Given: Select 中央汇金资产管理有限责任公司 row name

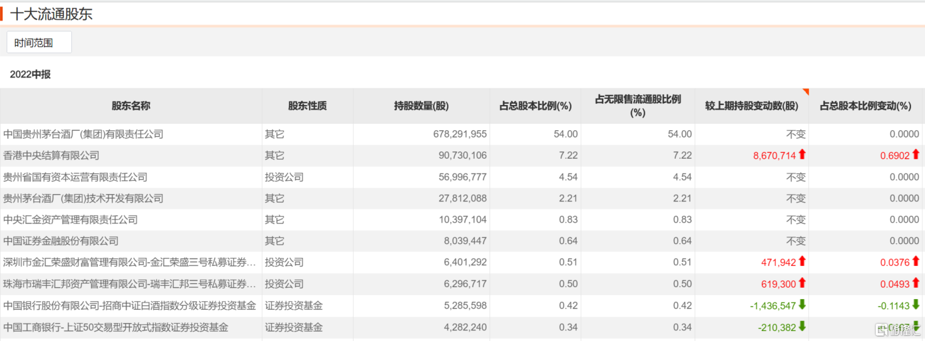Looking at the screenshot, I should (x=71, y=219).
